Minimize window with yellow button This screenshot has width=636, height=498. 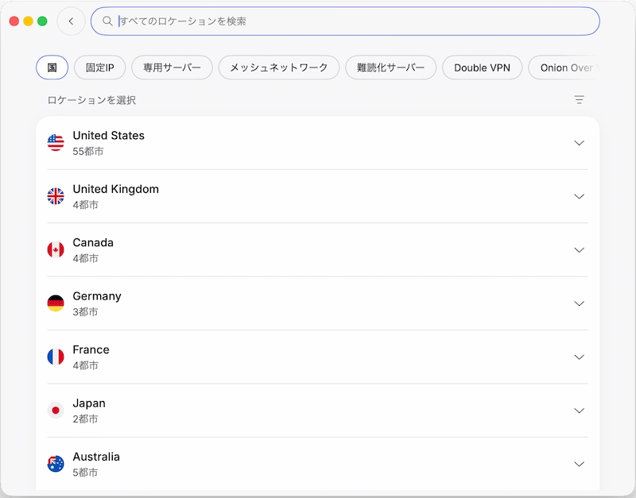point(28,21)
